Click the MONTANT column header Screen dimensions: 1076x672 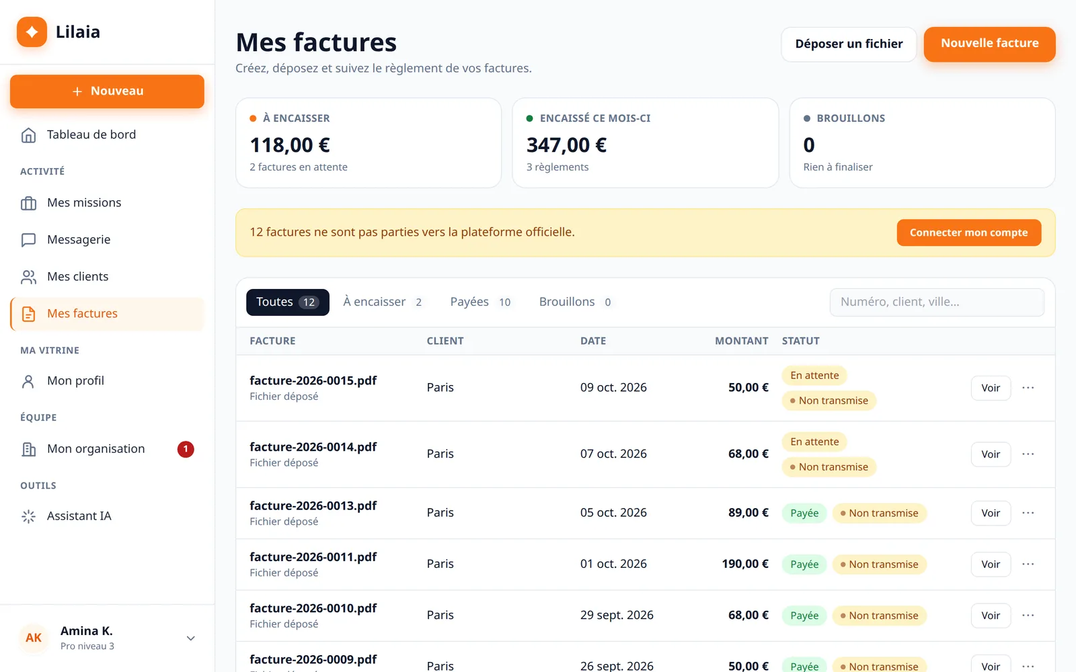coord(741,341)
